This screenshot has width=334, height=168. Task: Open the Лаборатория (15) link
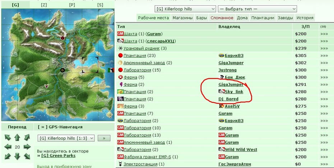tap(138, 70)
